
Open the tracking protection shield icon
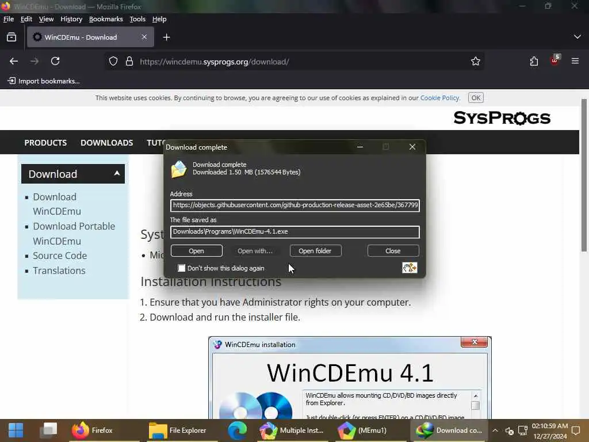click(x=113, y=61)
